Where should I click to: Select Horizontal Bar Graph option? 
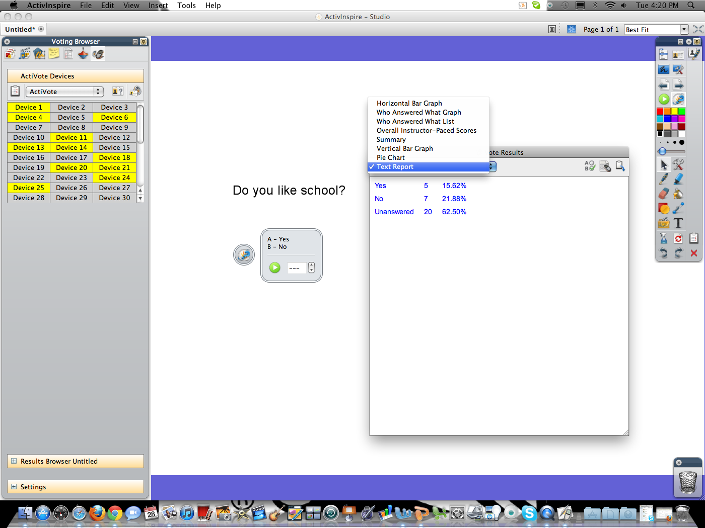pos(409,103)
